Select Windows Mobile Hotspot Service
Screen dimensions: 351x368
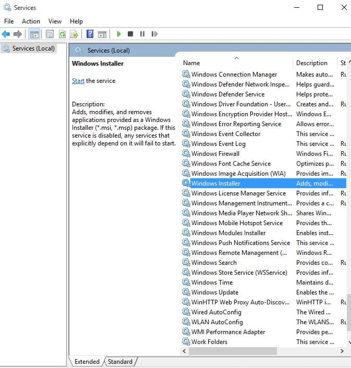click(263, 223)
